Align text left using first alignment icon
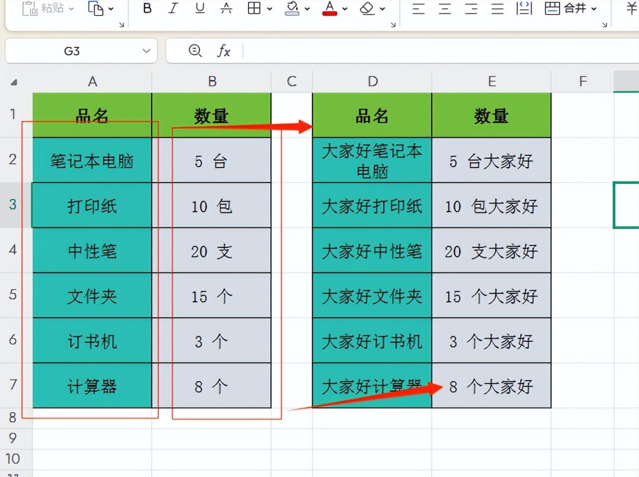The width and height of the screenshot is (639, 477). [x=418, y=8]
